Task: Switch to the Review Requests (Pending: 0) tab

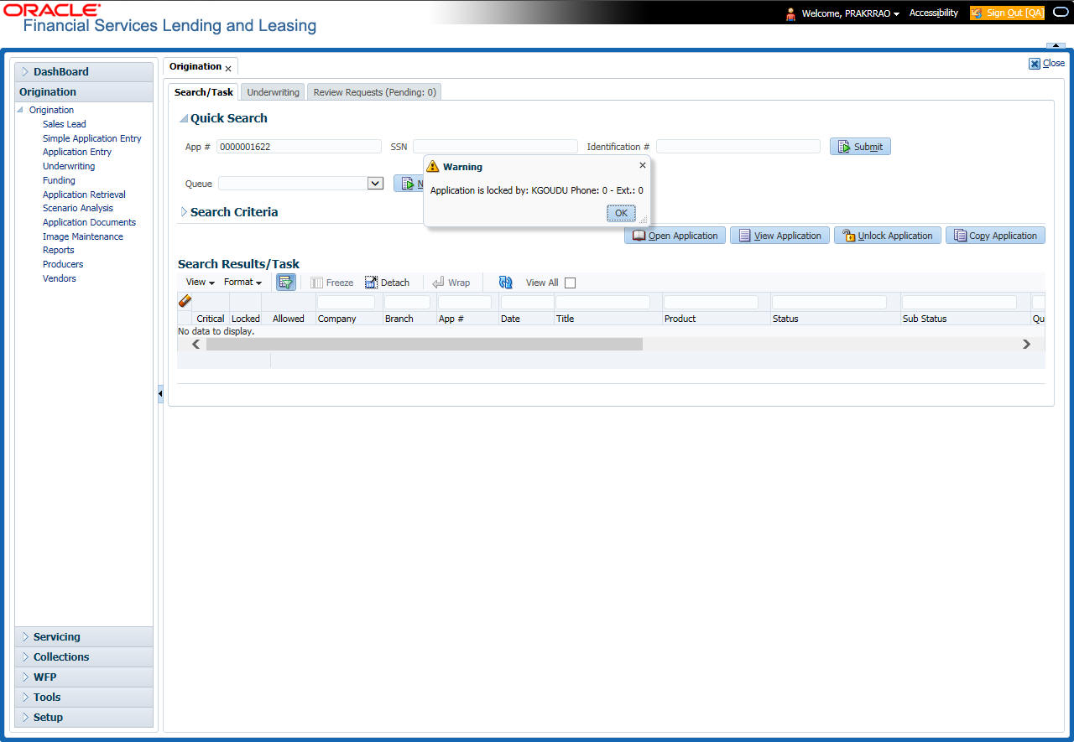Action: coord(374,92)
